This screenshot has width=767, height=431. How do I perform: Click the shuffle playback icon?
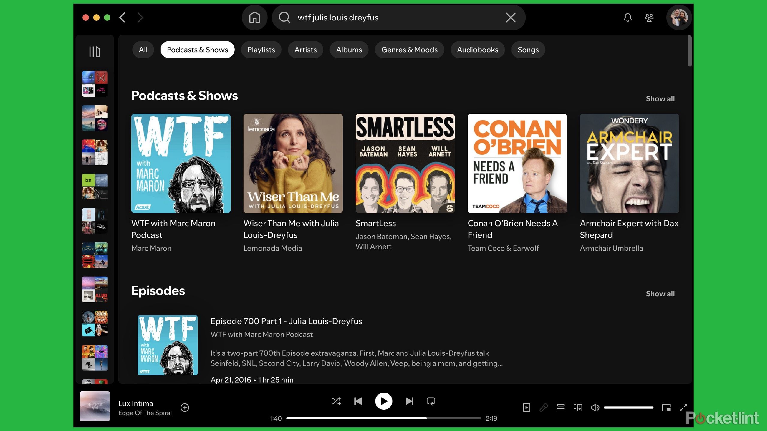tap(336, 400)
